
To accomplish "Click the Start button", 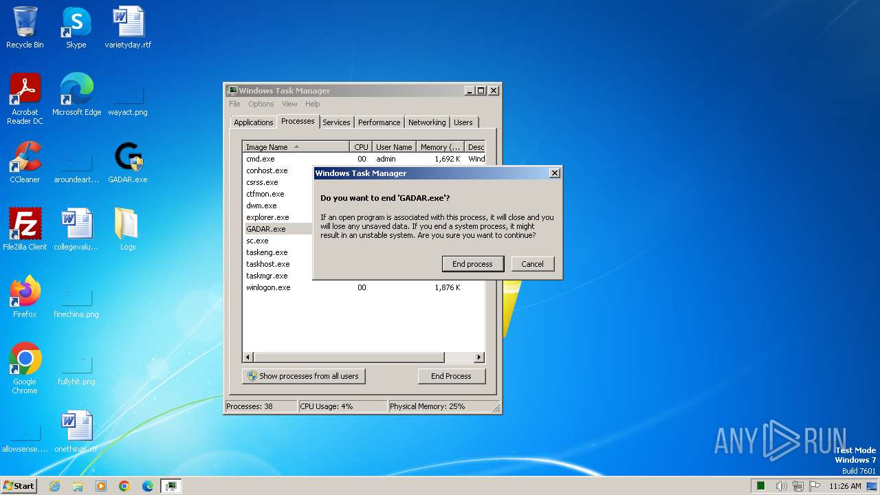I will (x=19, y=485).
